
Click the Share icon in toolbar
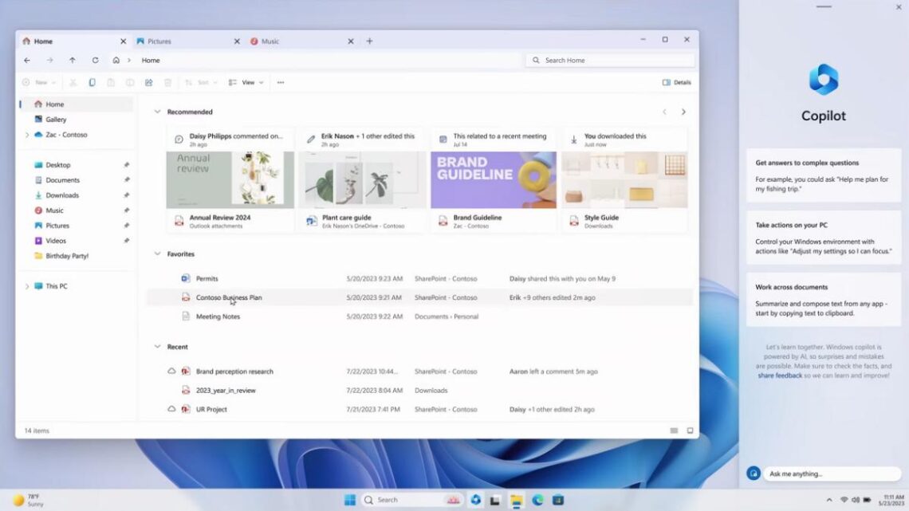[149, 82]
